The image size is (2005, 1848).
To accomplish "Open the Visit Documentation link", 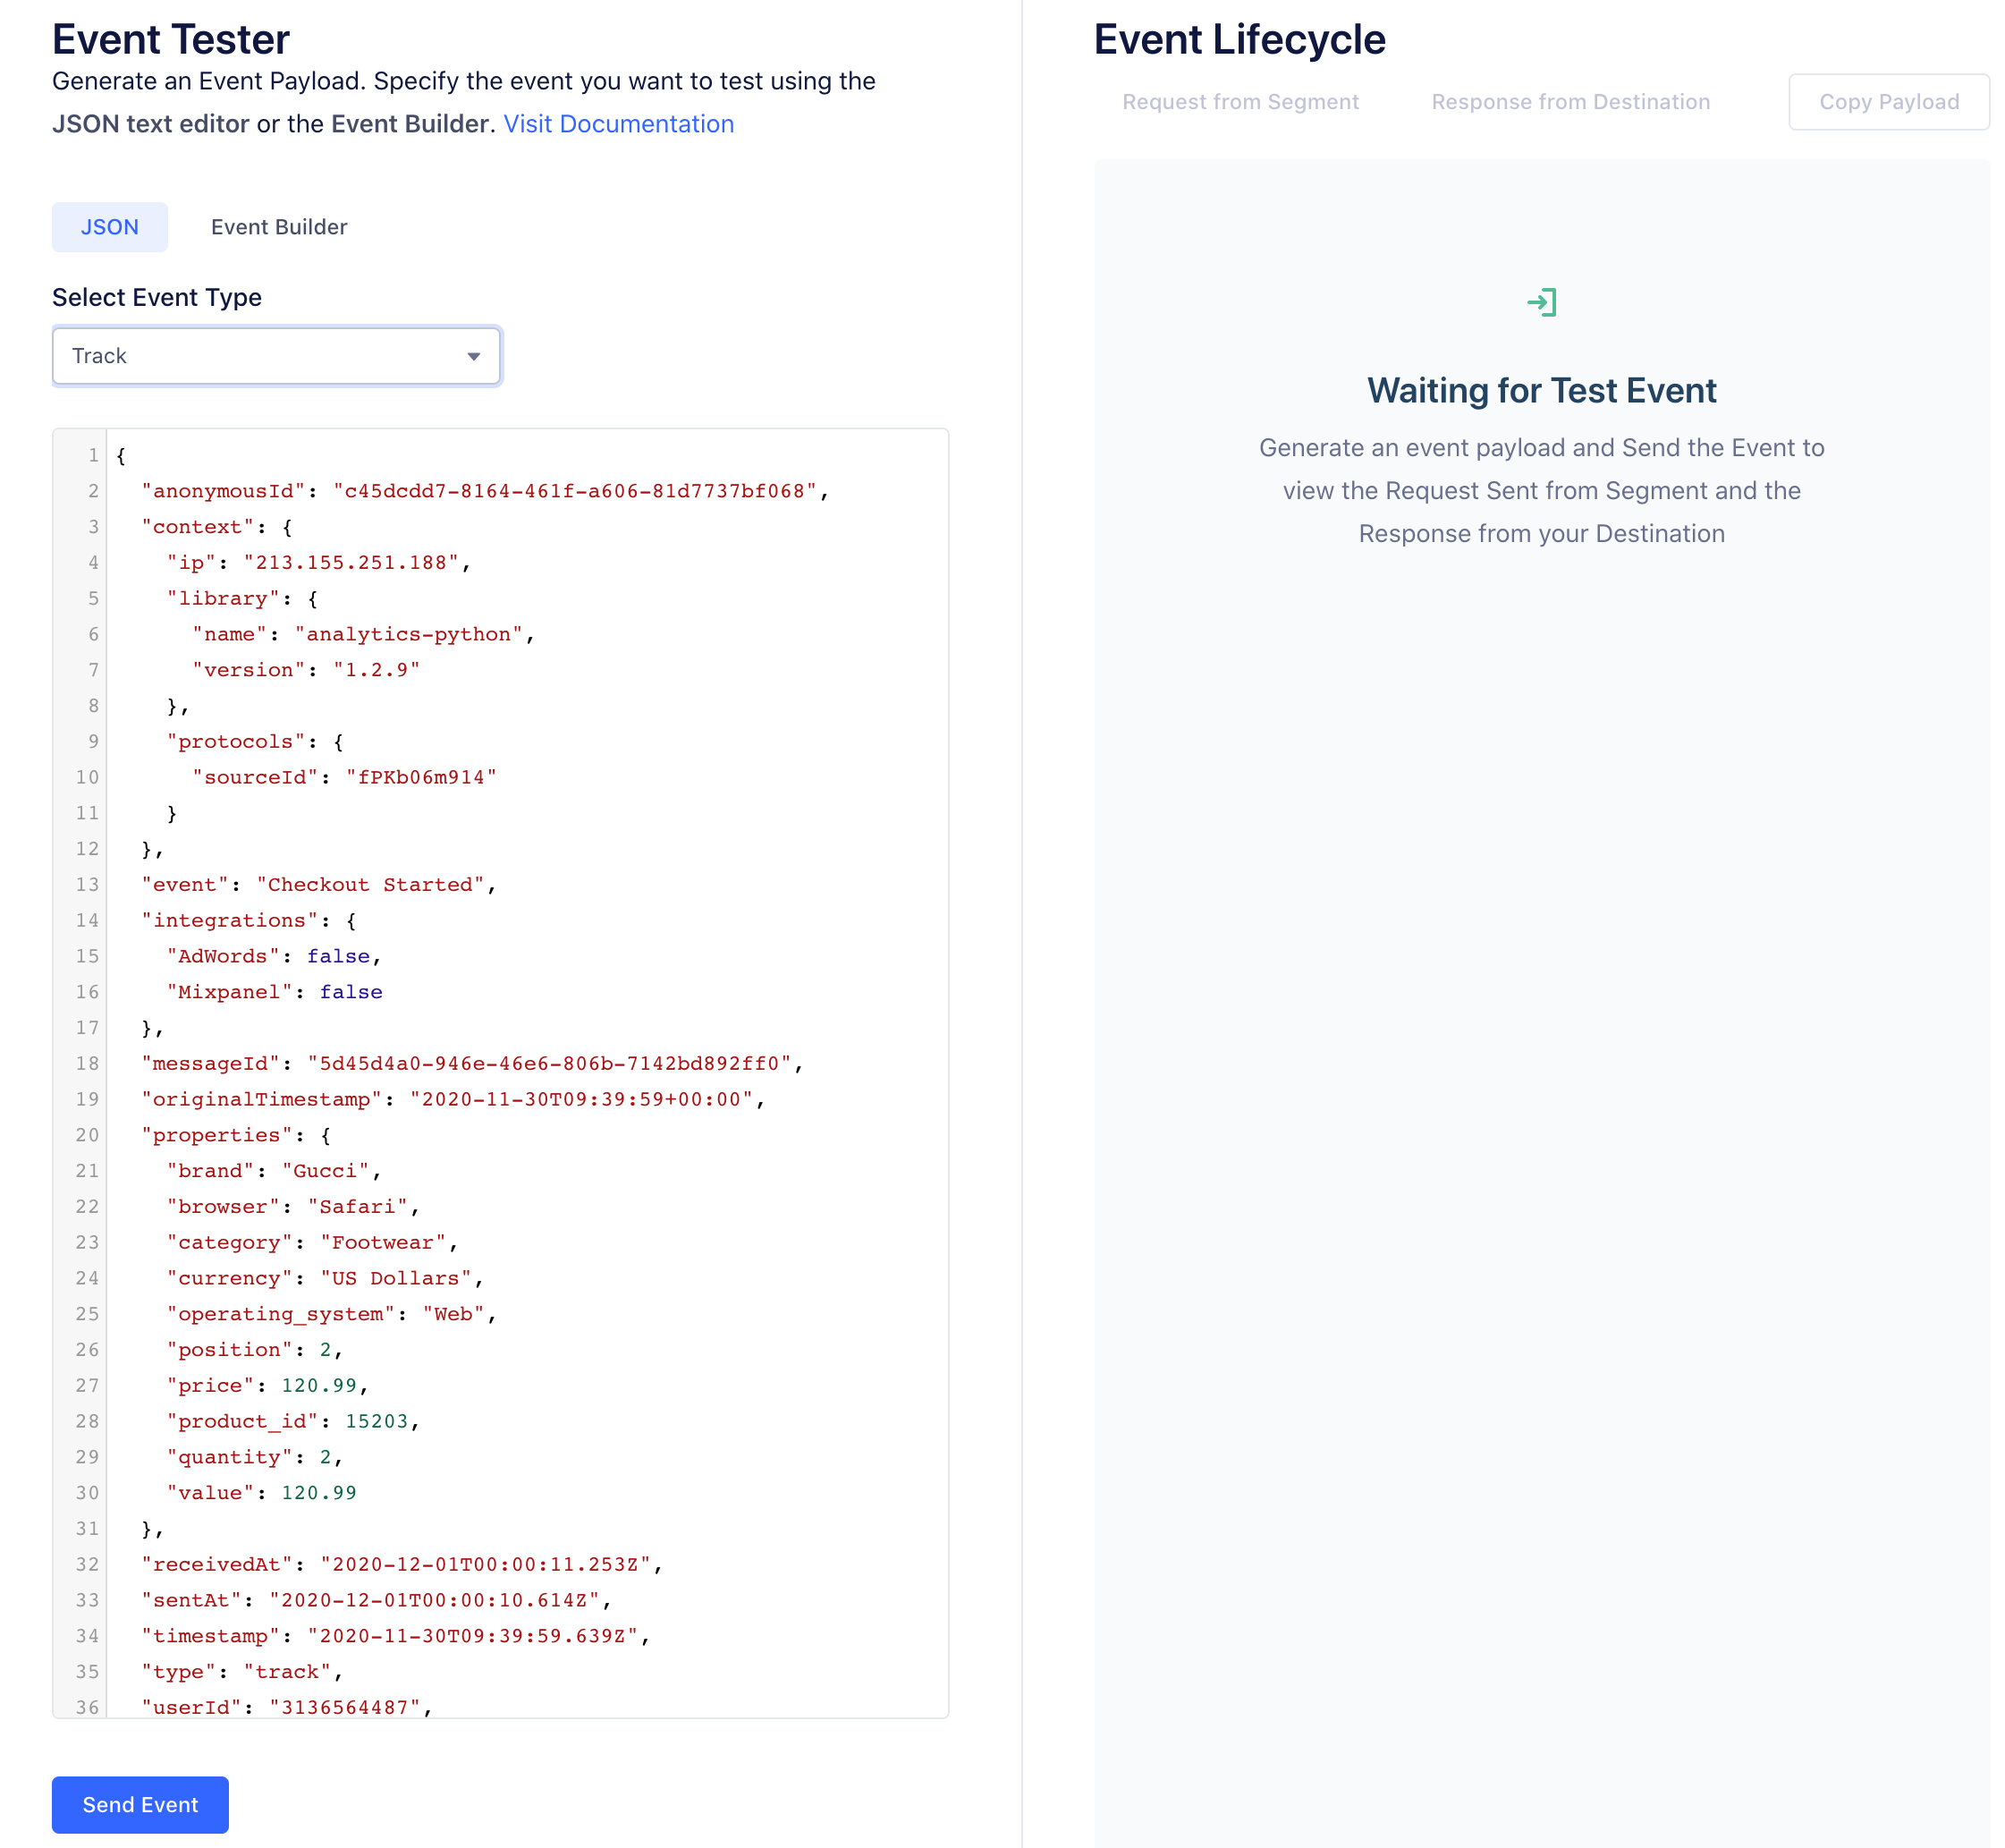I will tap(618, 124).
